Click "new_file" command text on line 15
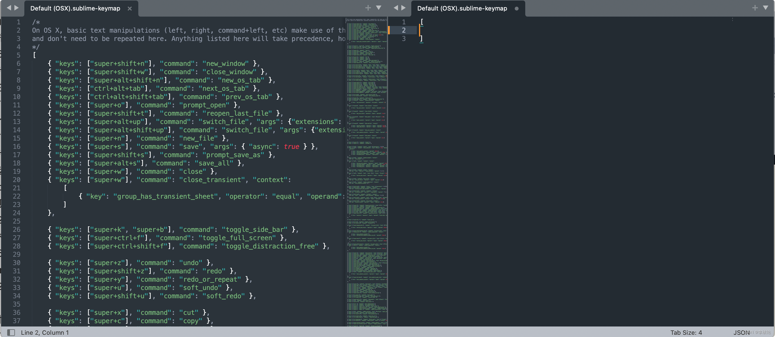The image size is (775, 337). coord(199,138)
